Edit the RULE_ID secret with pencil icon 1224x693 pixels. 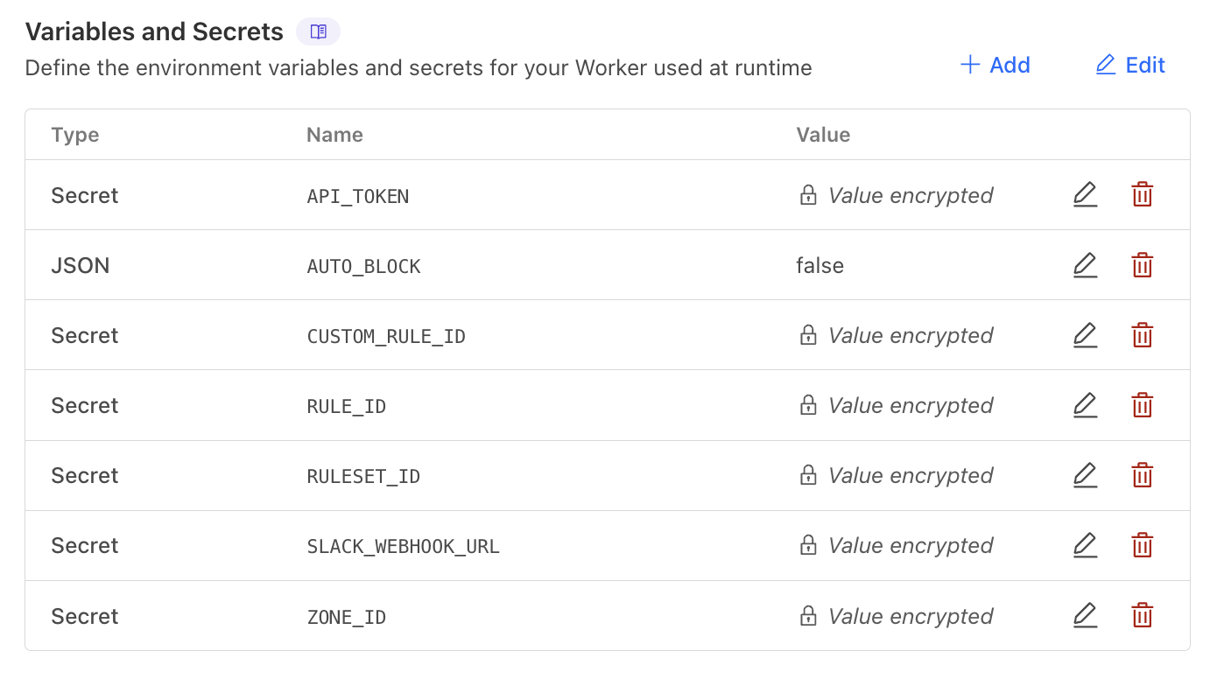[1085, 404]
